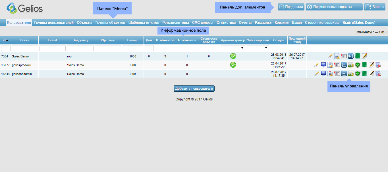Open the finance chart icon for geliosnoadmin
Image resolution: width=388 pixels, height=172 pixels.
tap(351, 74)
